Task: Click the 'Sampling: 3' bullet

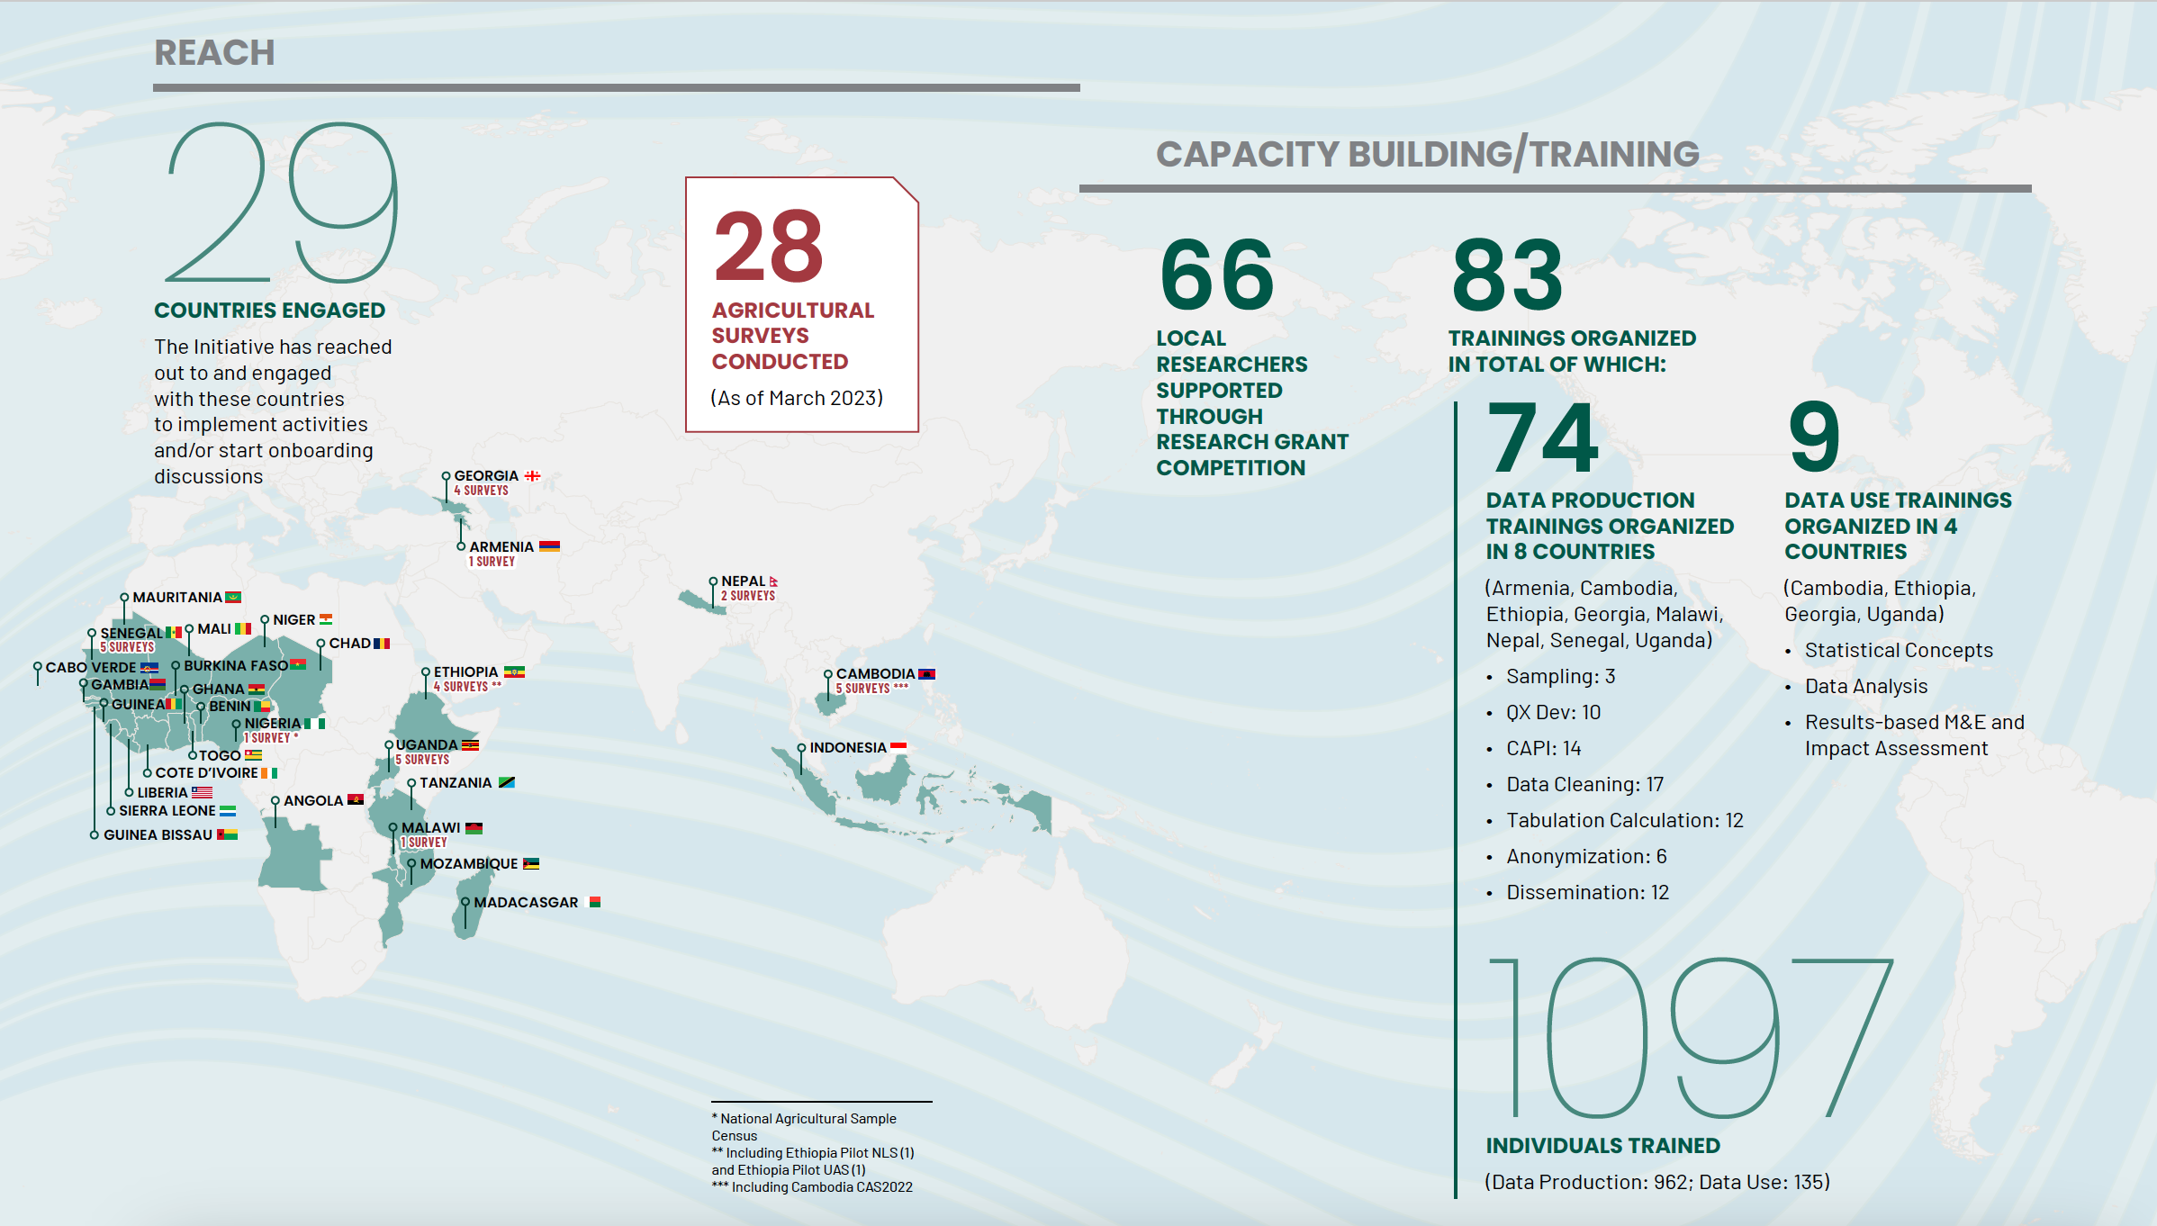Action: click(x=1561, y=676)
